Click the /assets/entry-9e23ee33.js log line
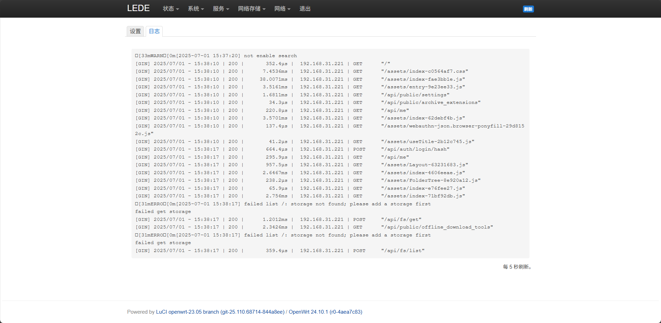 click(x=300, y=87)
